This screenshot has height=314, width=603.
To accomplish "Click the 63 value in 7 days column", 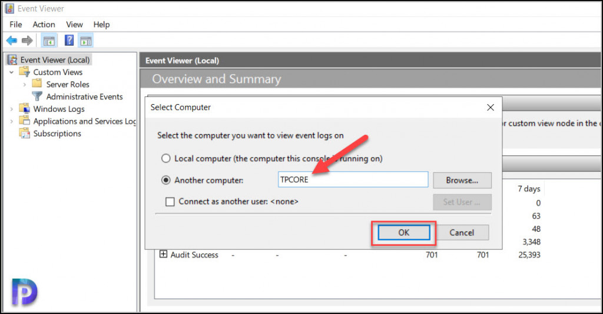I will click(x=536, y=216).
